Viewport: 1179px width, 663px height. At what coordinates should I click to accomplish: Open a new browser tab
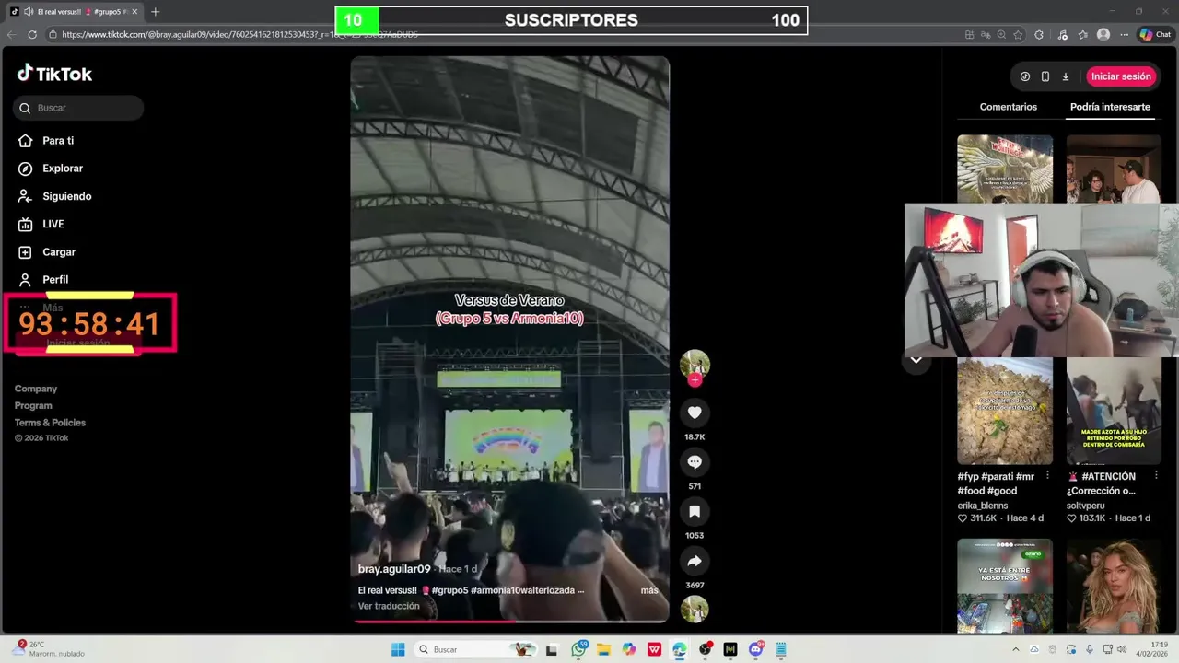(155, 12)
